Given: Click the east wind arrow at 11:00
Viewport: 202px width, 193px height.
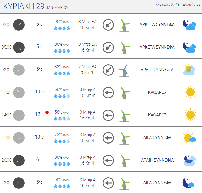Looking at the screenshot, I should tap(108, 93).
